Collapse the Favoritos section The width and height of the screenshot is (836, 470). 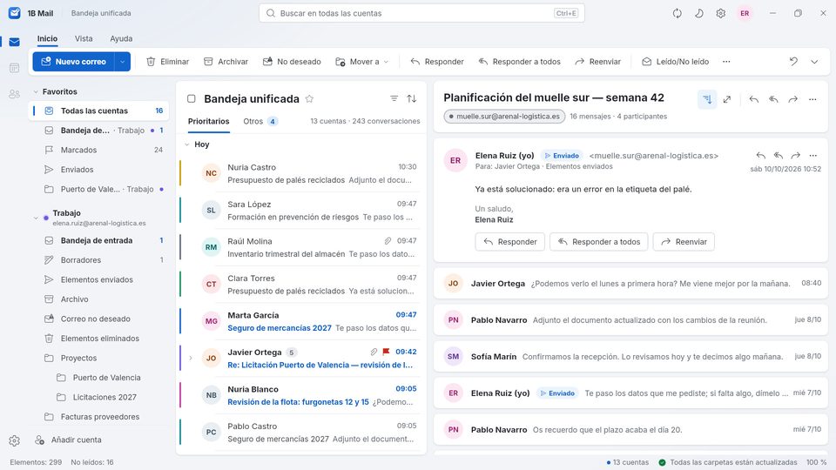(x=36, y=91)
